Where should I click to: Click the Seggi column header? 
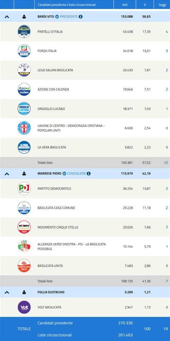click(x=162, y=5)
